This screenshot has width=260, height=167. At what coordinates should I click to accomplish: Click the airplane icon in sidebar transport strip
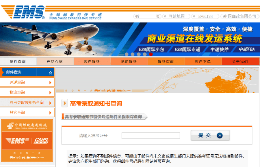[41, 158]
